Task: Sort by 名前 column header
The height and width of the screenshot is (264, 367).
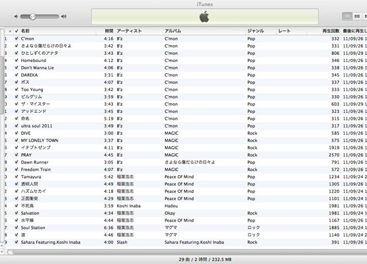Action: pyautogui.click(x=25, y=31)
